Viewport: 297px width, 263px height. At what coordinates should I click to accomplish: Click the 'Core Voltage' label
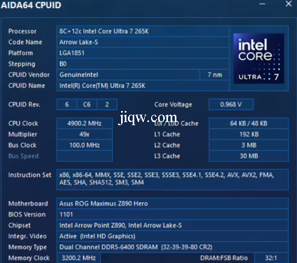pos(173,105)
